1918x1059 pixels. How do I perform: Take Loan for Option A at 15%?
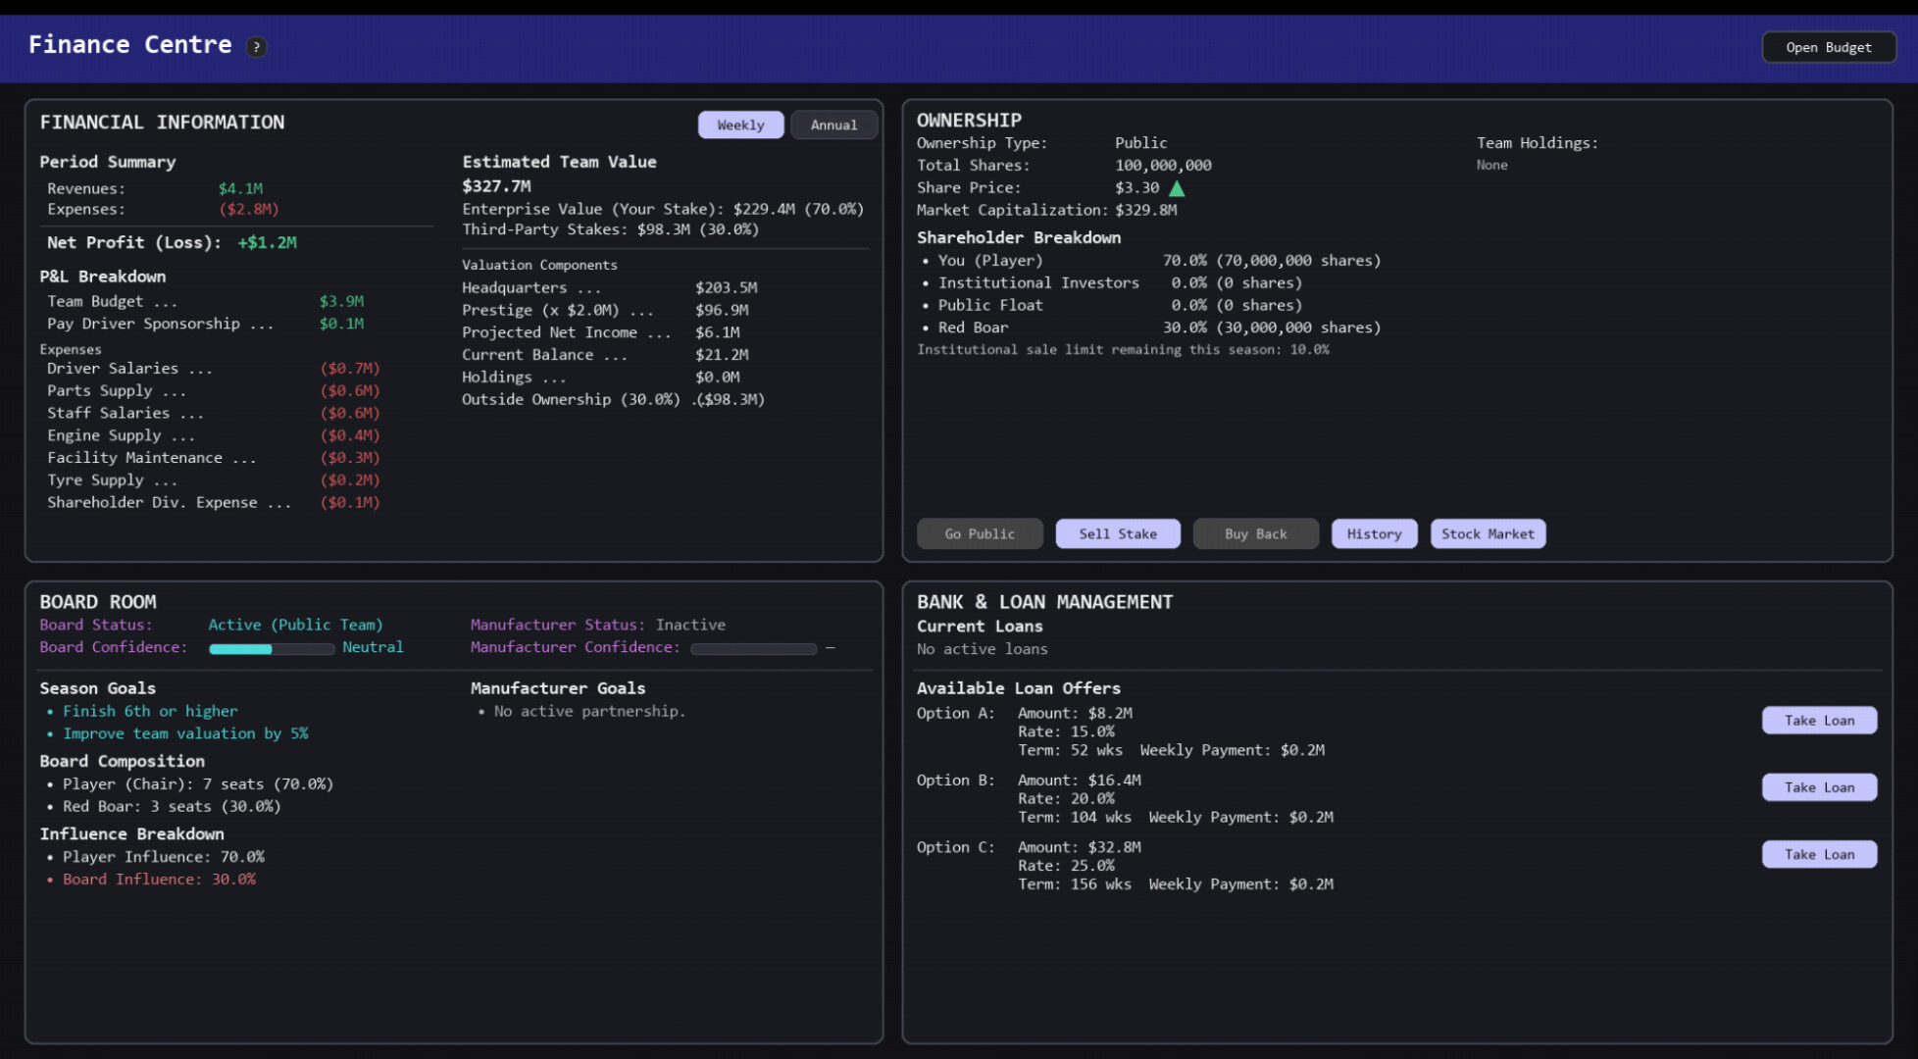(x=1819, y=720)
